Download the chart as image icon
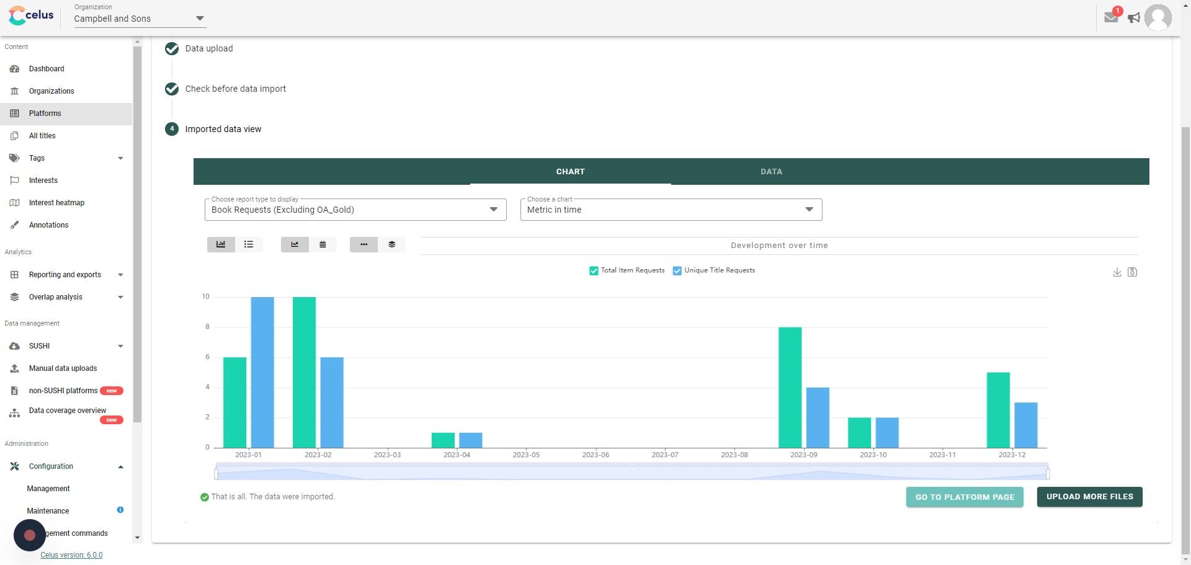 coord(1117,272)
